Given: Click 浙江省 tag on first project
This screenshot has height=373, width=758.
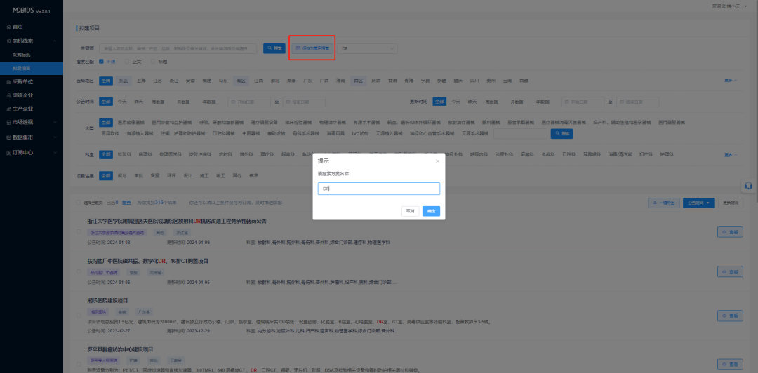Looking at the screenshot, I should point(181,232).
